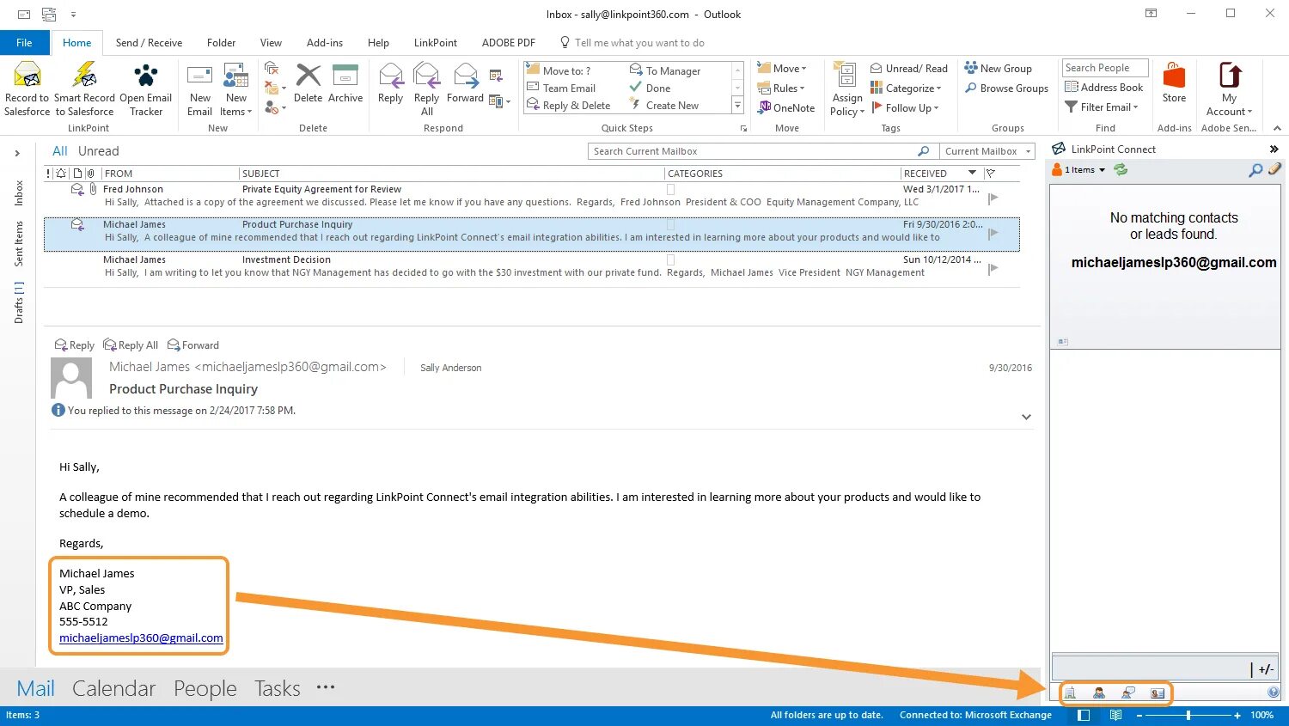Click zoom in plus button
Image resolution: width=1289 pixels, height=726 pixels.
pos(1237,715)
